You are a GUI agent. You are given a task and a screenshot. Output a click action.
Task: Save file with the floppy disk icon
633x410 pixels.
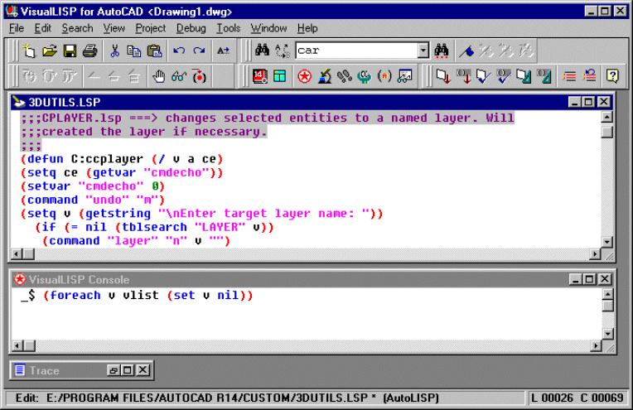pyautogui.click(x=70, y=51)
